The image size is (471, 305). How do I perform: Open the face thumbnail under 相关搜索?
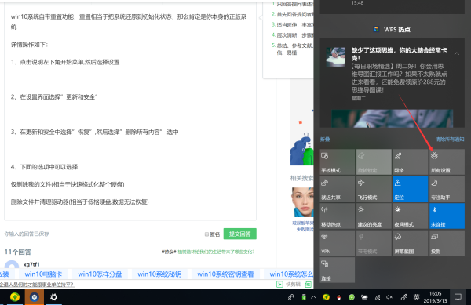(x=302, y=202)
